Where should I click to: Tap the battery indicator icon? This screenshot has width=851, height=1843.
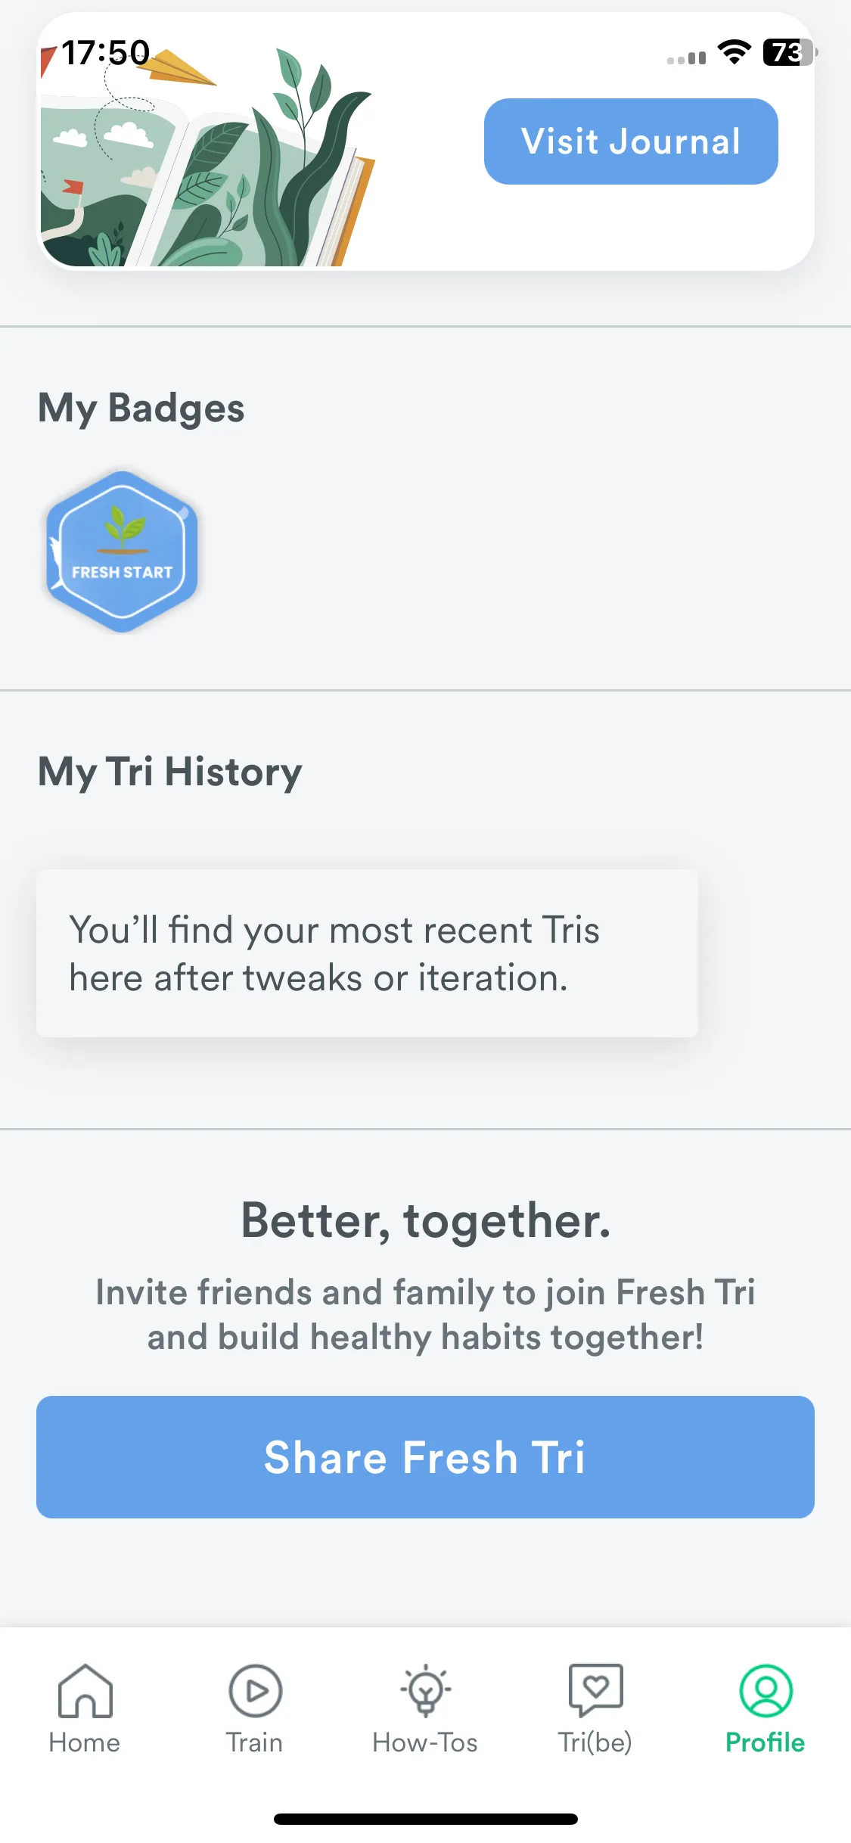(x=790, y=52)
